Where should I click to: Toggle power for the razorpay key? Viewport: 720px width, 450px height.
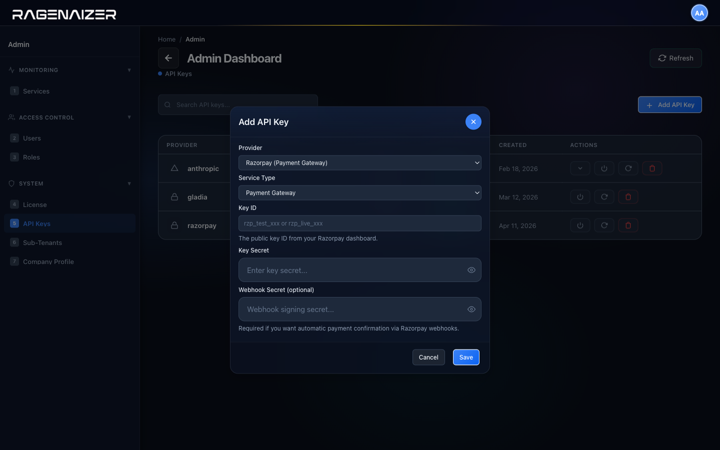point(580,225)
